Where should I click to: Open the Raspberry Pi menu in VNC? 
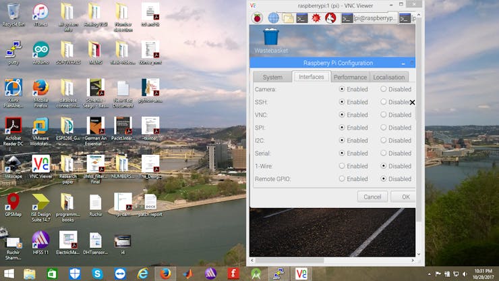click(x=257, y=18)
